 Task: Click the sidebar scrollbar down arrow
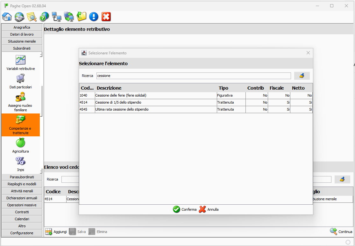(41, 171)
